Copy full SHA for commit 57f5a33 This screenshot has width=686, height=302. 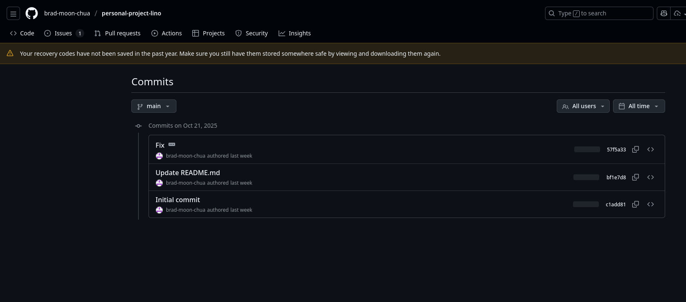click(x=635, y=149)
